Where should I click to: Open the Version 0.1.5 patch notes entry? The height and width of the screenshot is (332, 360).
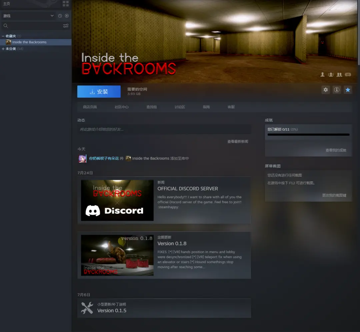(x=164, y=308)
